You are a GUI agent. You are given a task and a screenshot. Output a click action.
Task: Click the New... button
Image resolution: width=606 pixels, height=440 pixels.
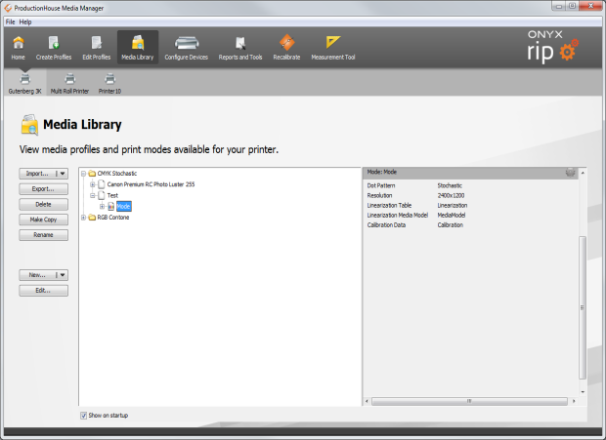(x=37, y=275)
